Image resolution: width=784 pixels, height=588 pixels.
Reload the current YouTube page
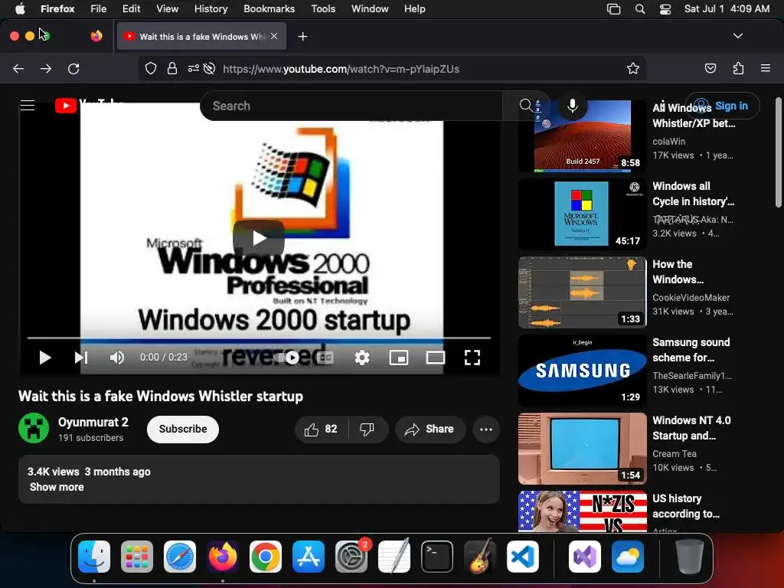(73, 68)
